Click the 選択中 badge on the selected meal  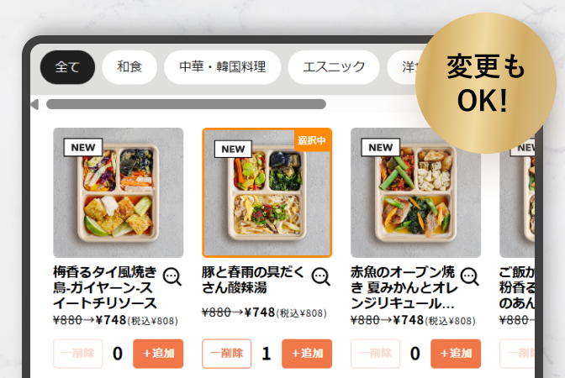[312, 140]
